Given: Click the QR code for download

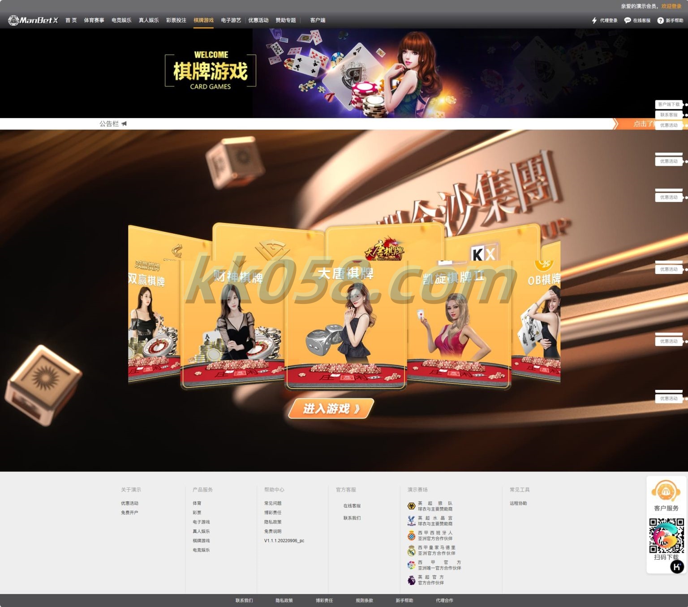Looking at the screenshot, I should click(x=666, y=535).
